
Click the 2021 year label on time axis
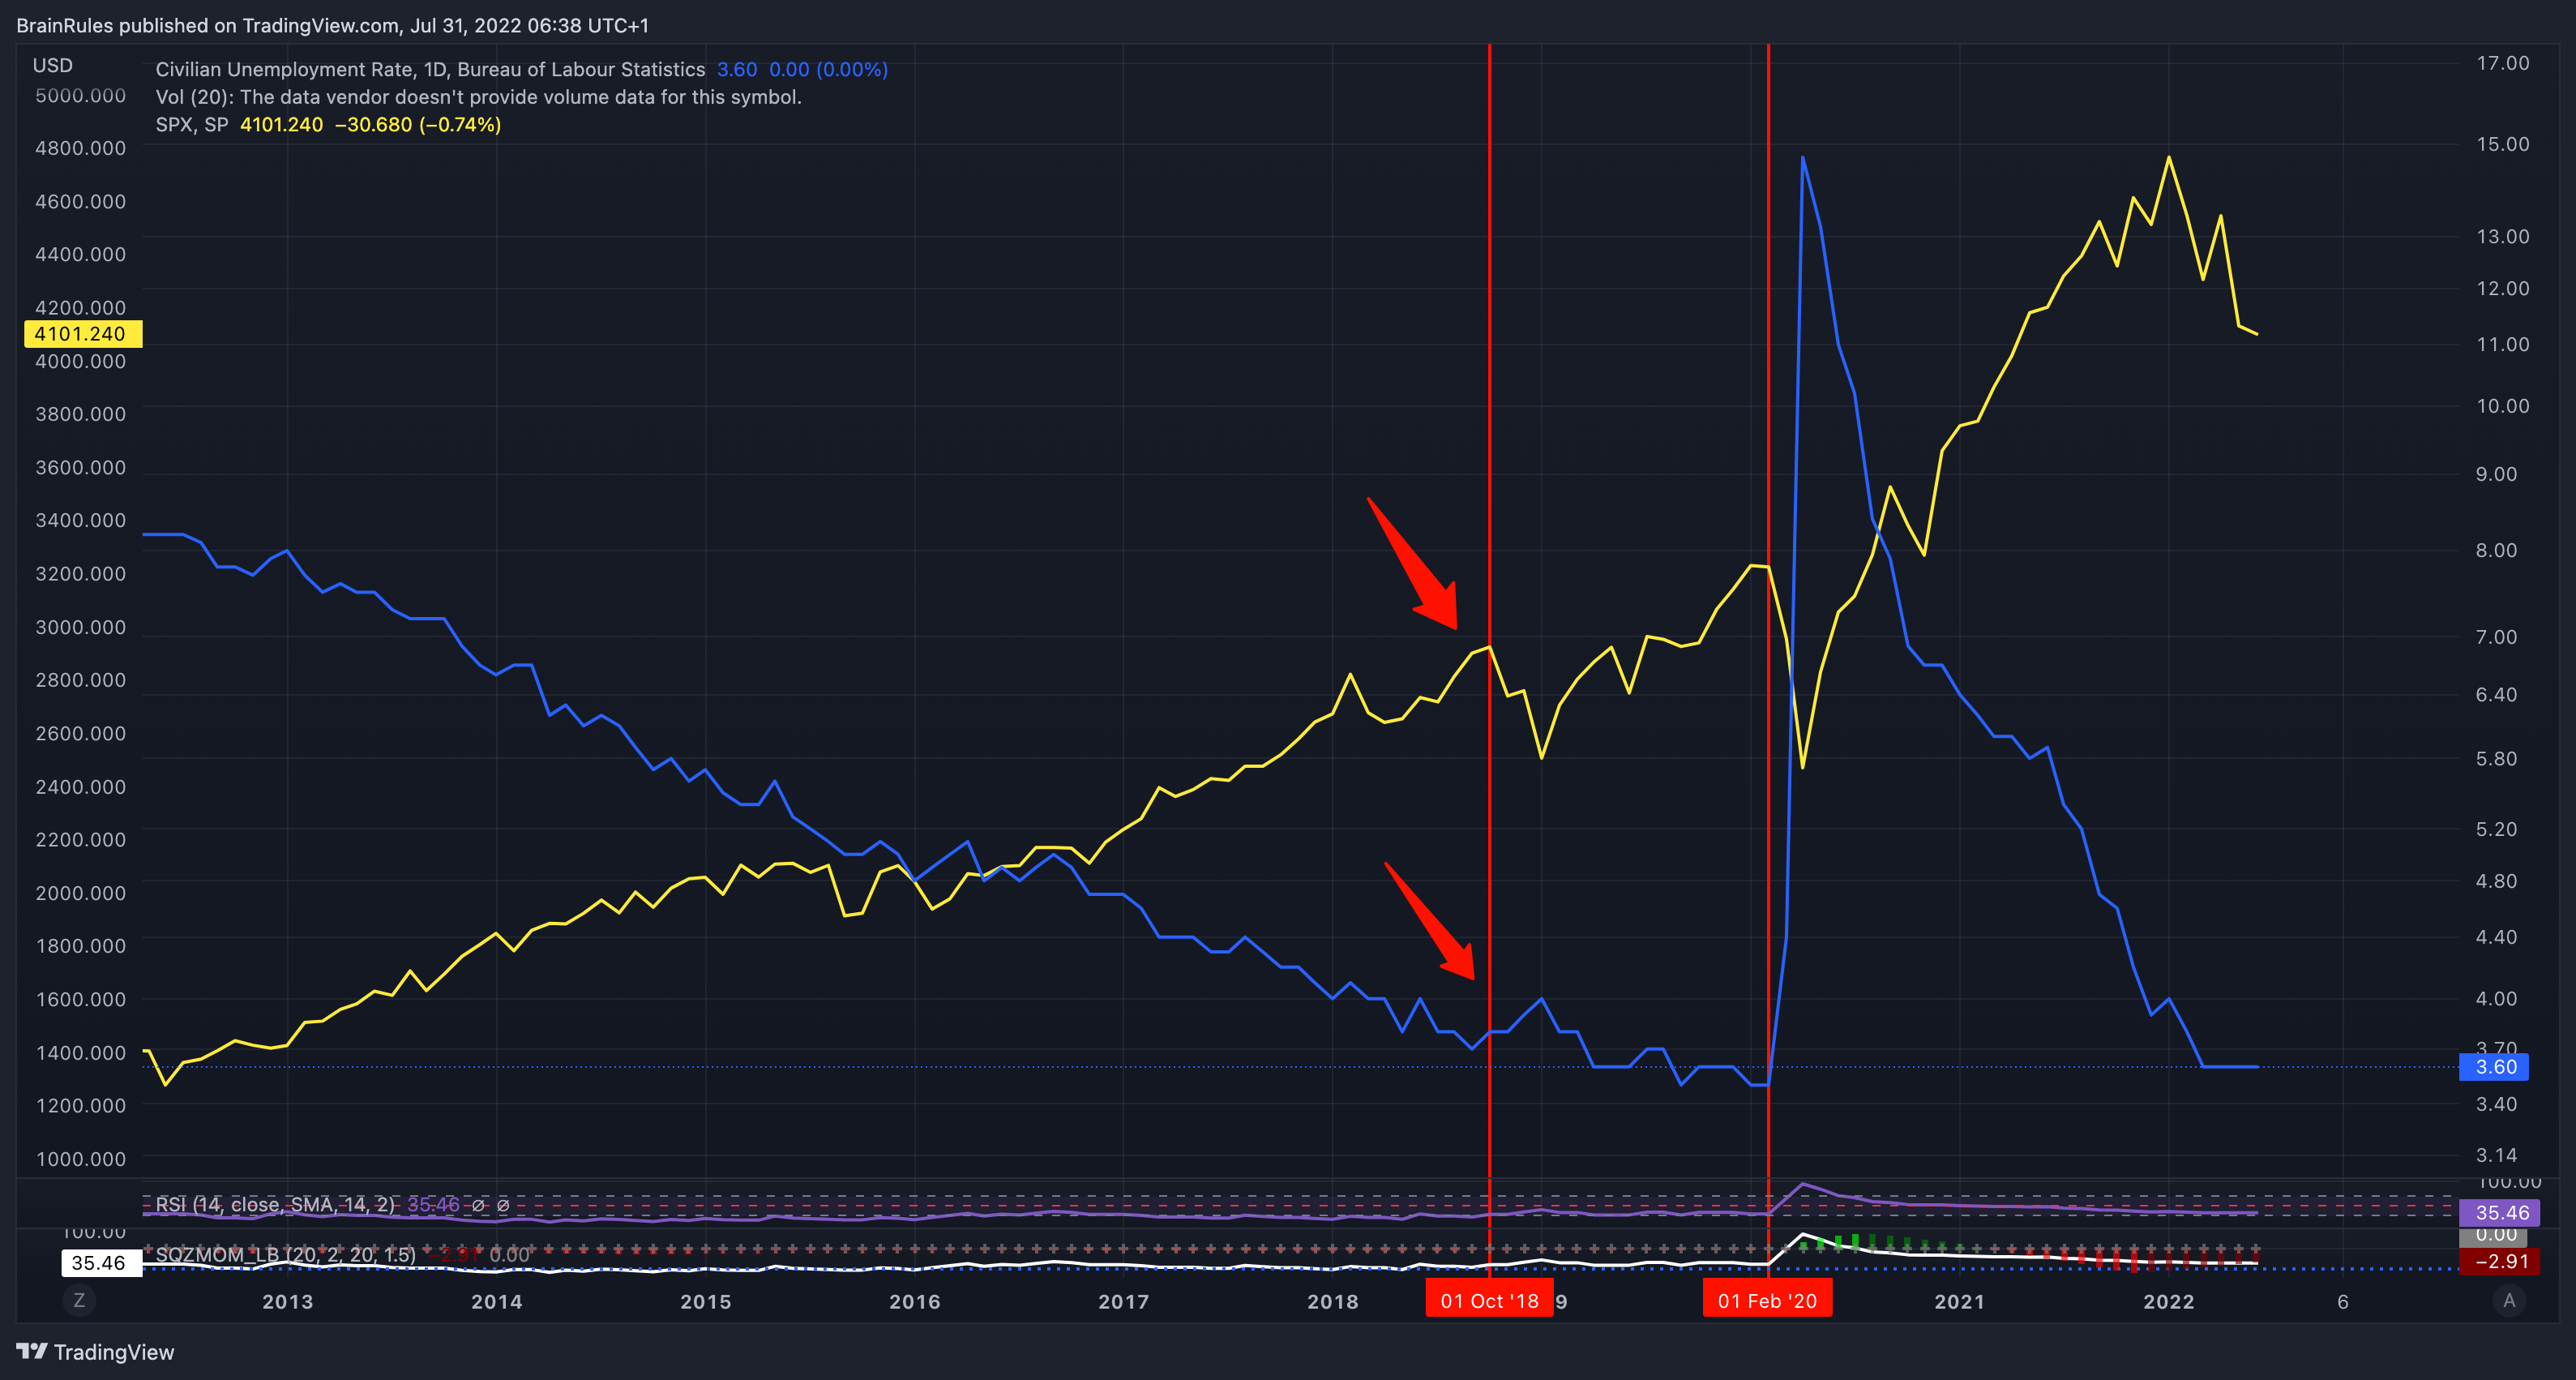coord(1959,1302)
